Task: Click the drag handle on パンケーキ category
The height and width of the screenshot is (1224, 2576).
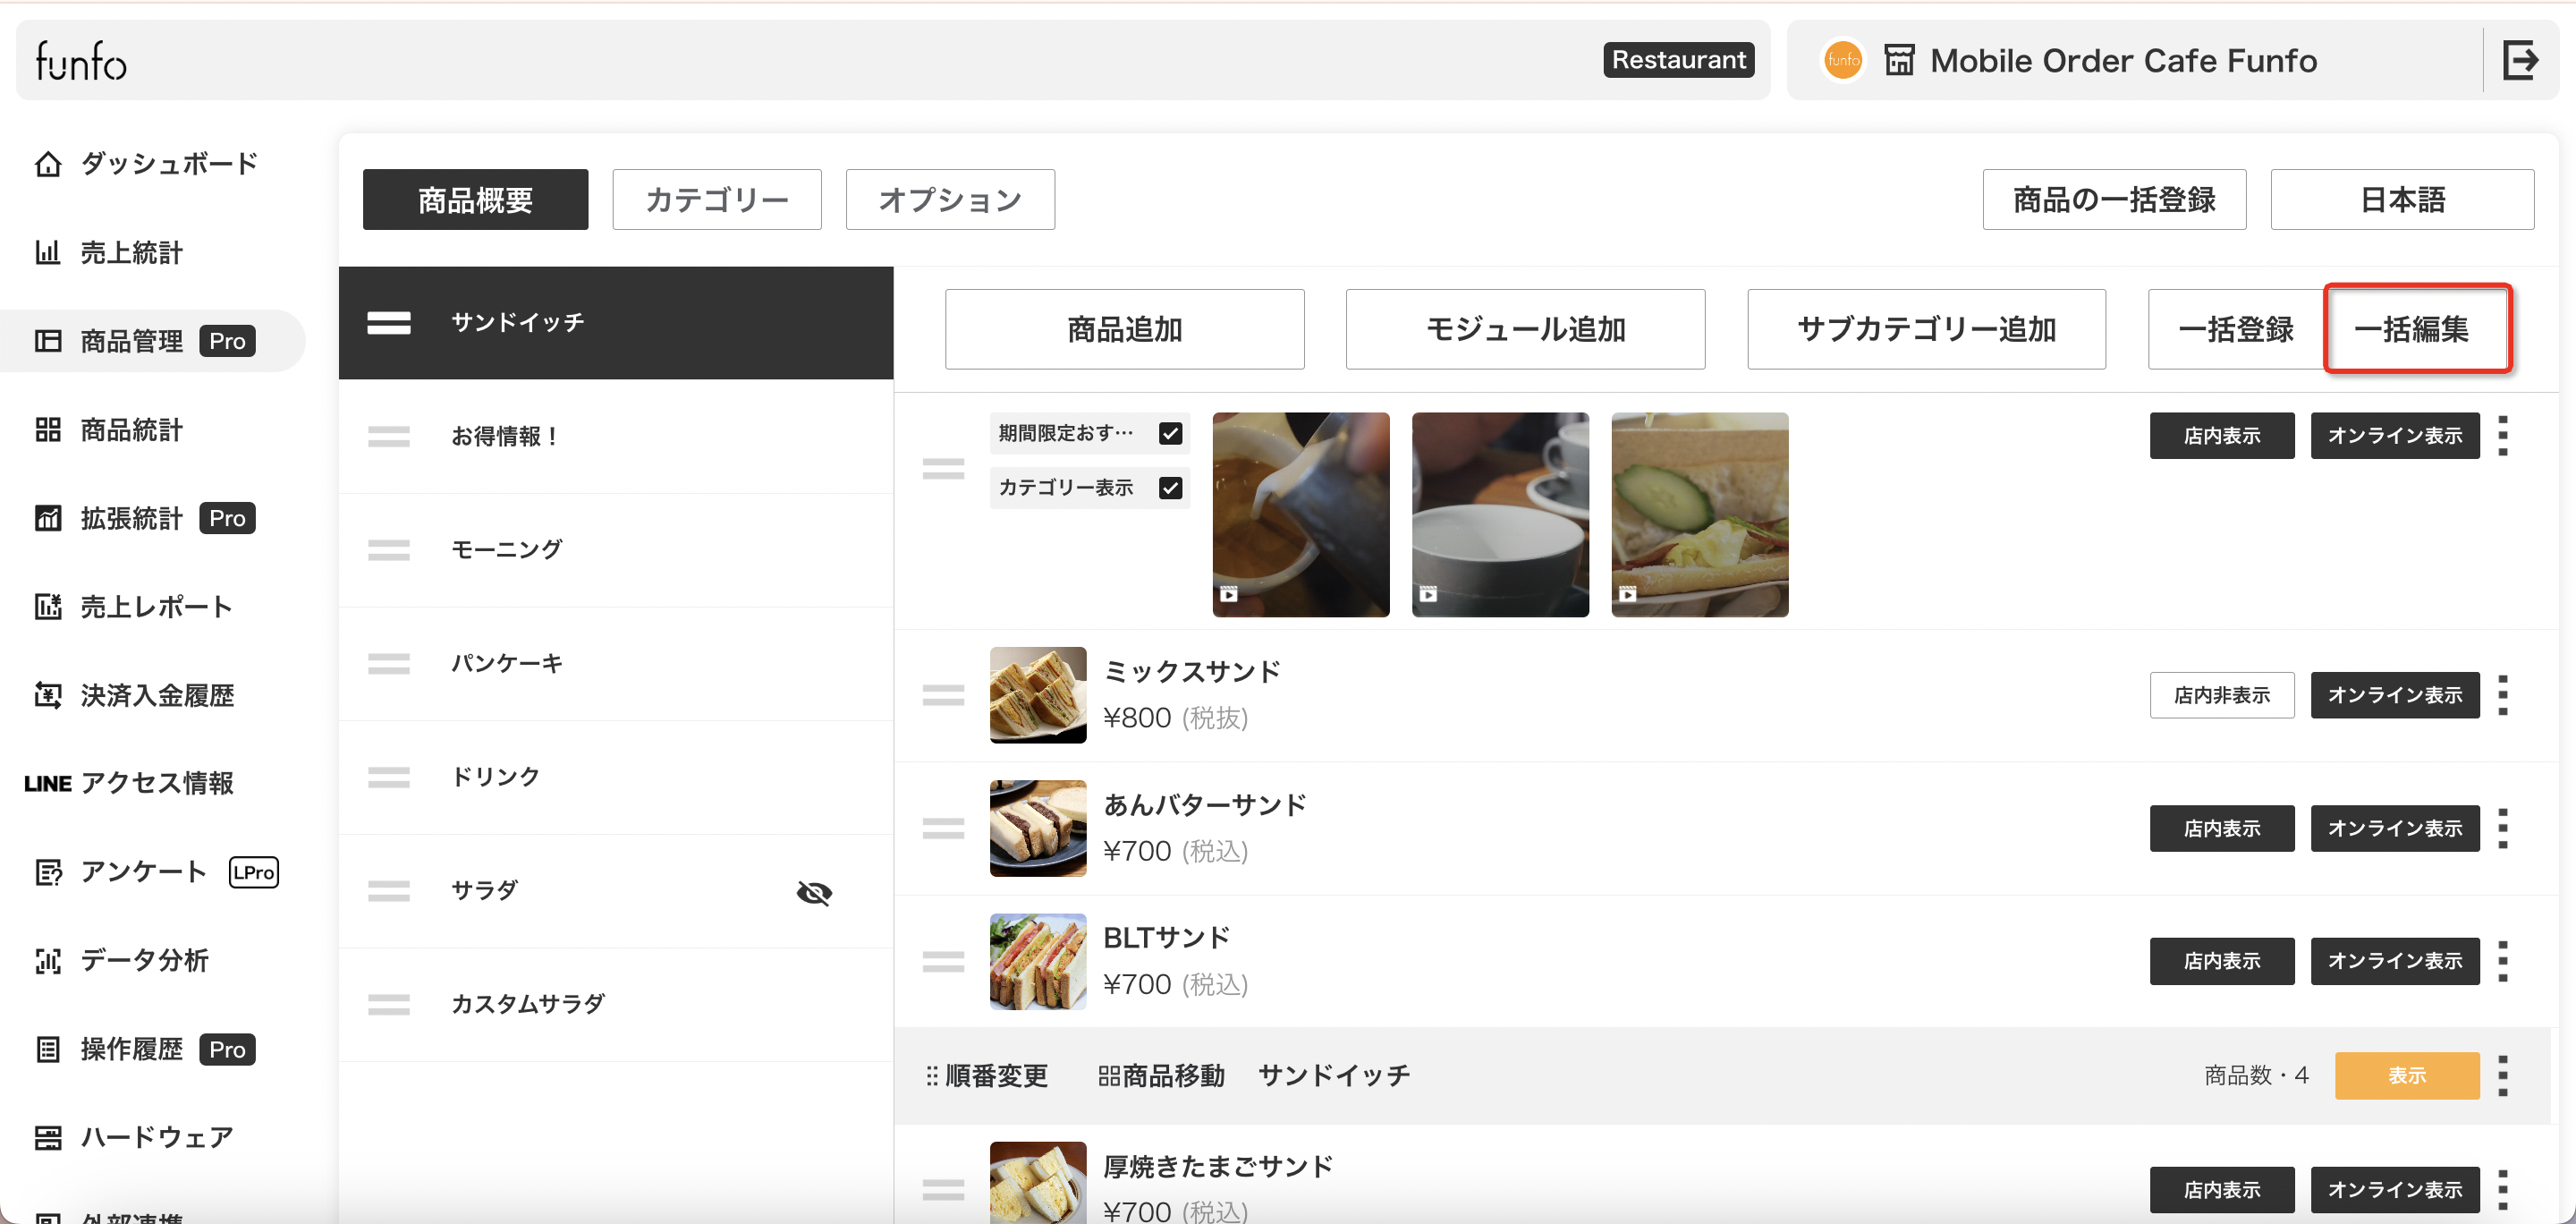Action: tap(389, 663)
